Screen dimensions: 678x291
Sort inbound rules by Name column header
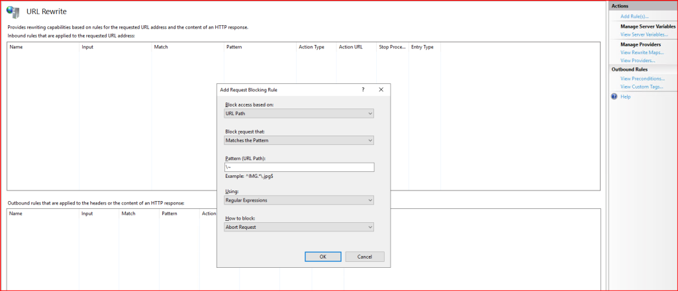pos(16,47)
